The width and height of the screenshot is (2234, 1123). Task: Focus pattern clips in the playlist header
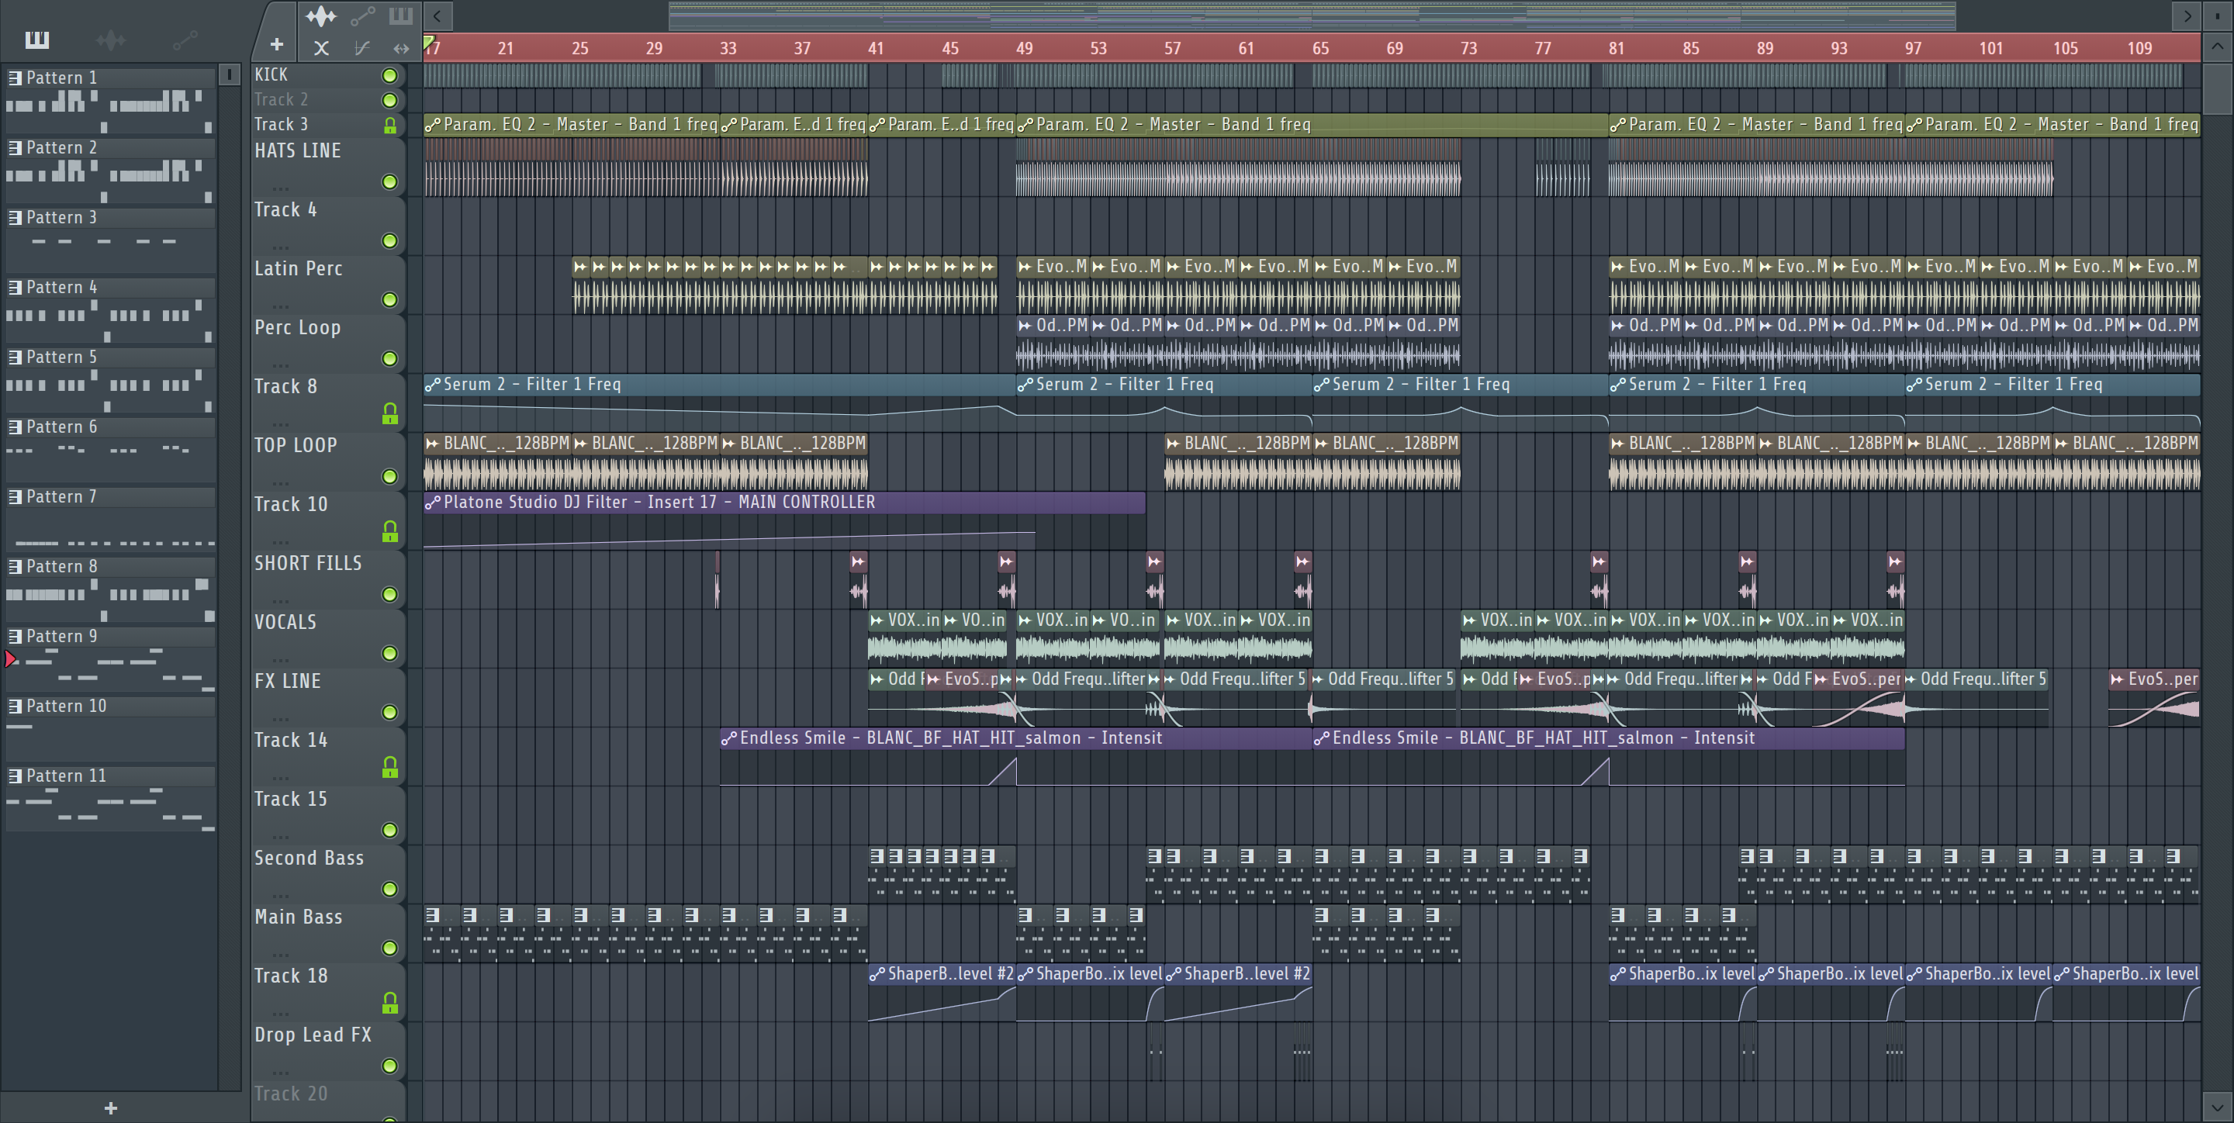point(401,16)
